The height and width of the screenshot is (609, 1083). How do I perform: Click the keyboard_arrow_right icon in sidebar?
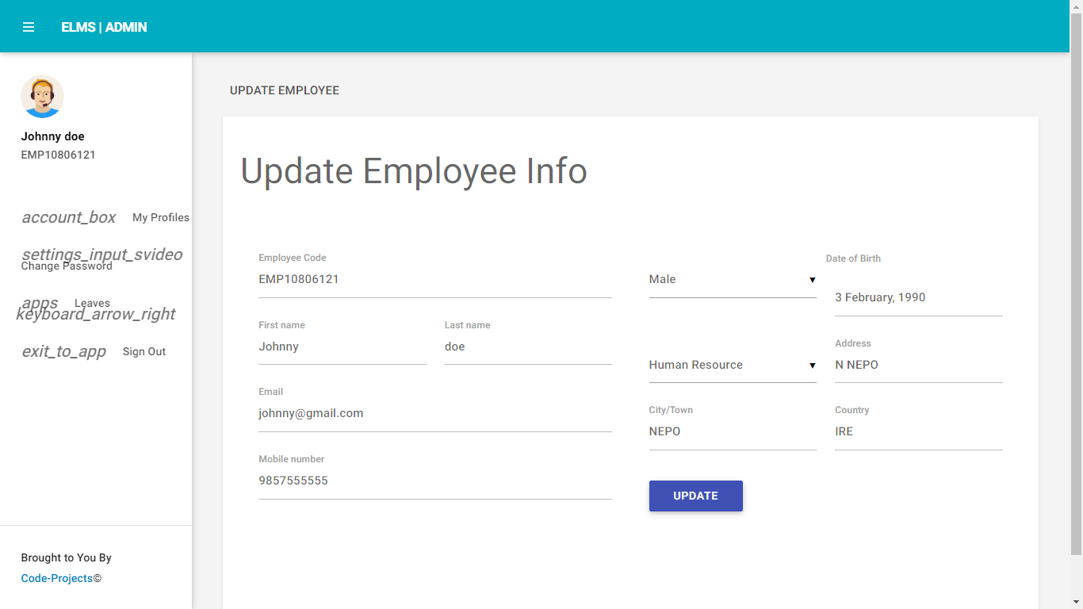pos(95,314)
